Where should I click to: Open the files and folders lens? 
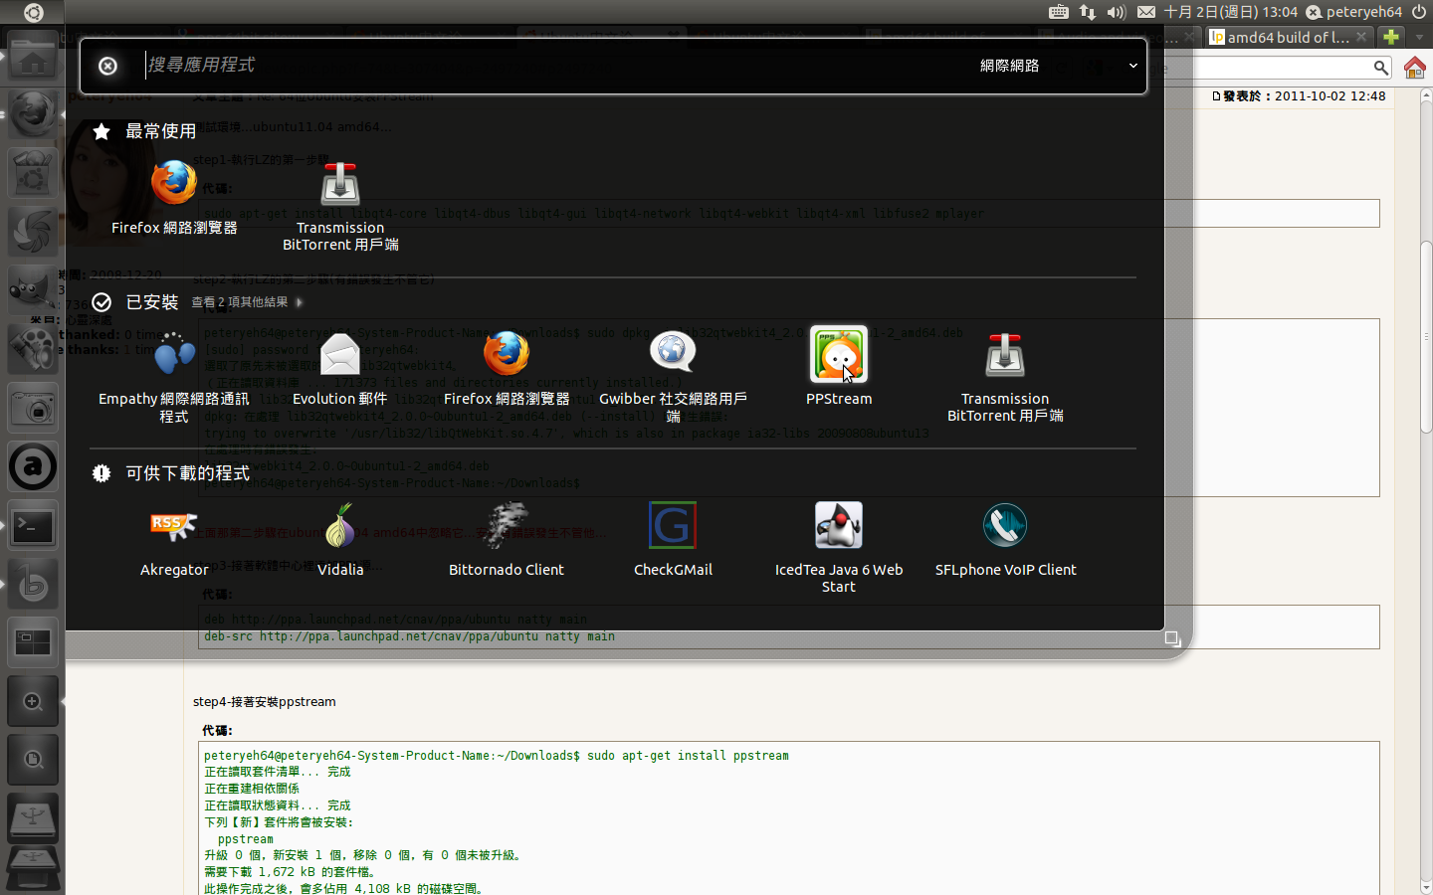pos(33,761)
